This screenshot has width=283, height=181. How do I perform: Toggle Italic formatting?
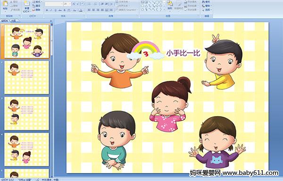(x=51, y=10)
